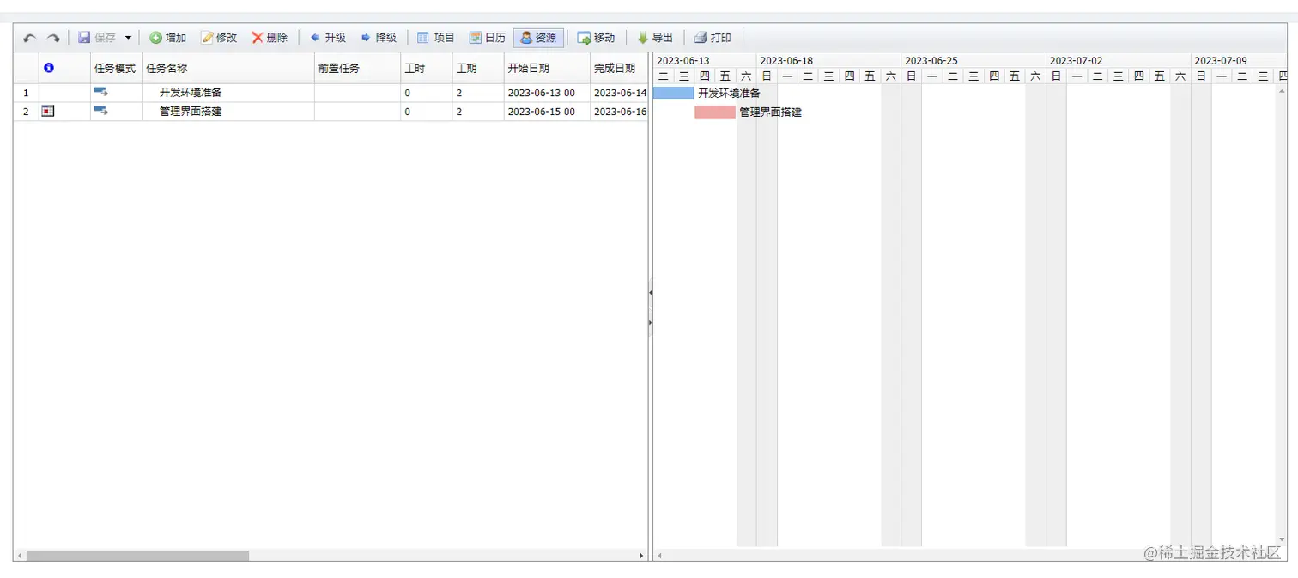
Task: Click the calendar constraint icon in row 2
Action: click(x=48, y=111)
